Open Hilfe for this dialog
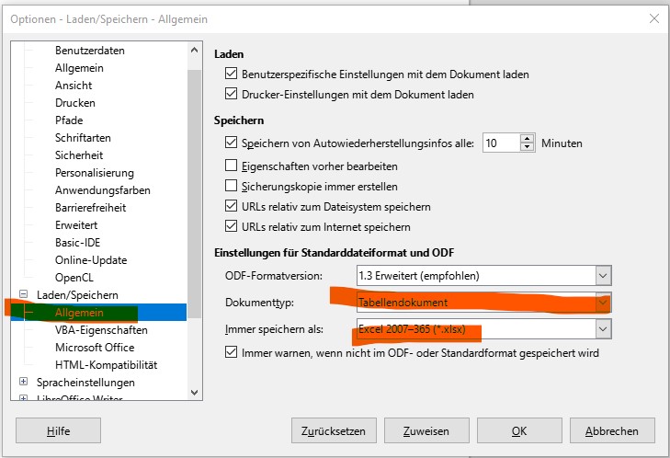Viewport: 670px width, 458px height. 58,430
